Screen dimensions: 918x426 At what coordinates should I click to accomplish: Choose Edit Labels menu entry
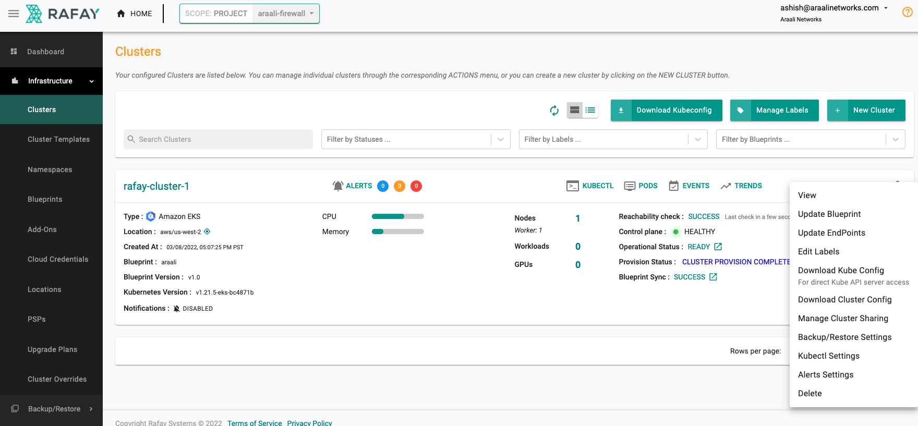pos(854,251)
